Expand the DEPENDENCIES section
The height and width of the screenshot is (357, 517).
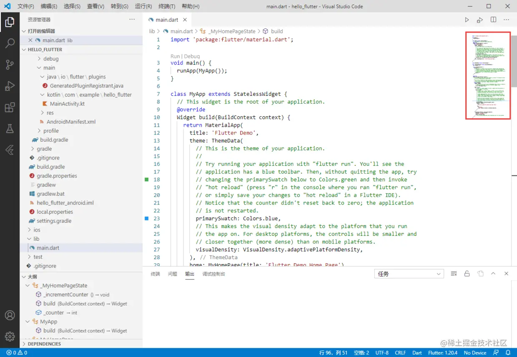[x=44, y=344]
